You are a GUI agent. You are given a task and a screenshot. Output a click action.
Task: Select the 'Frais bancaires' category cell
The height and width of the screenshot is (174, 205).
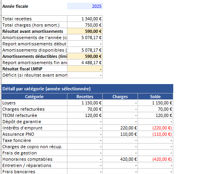click(x=34, y=171)
